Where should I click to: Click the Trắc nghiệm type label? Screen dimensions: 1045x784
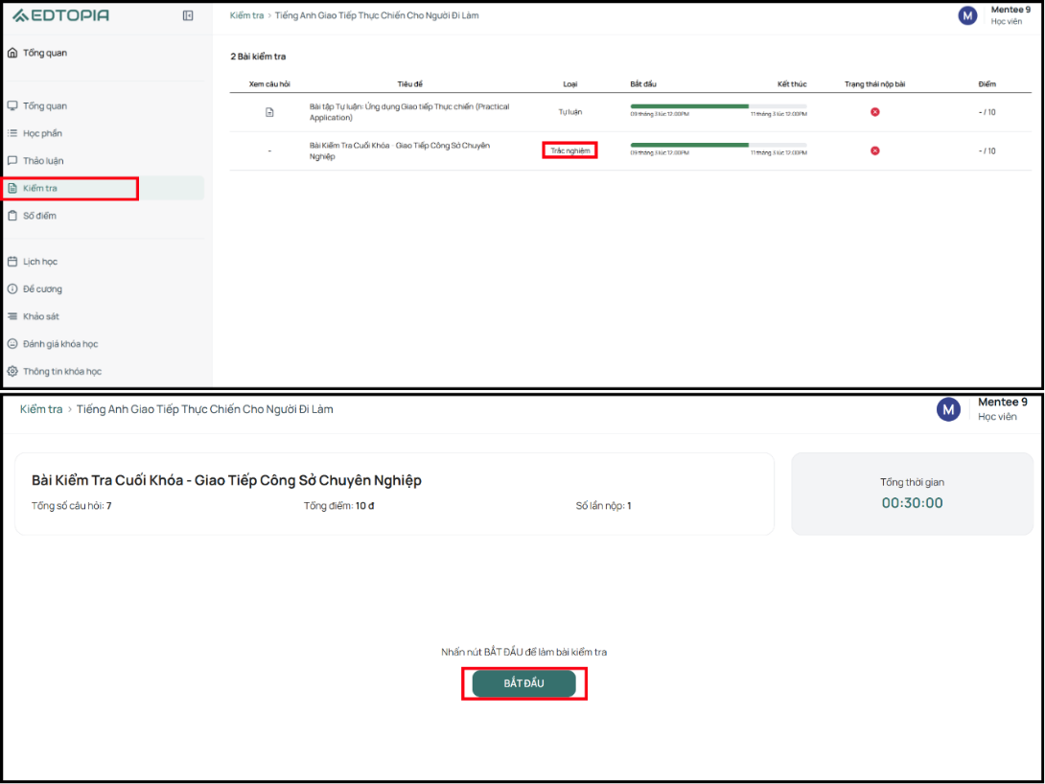[x=569, y=150]
